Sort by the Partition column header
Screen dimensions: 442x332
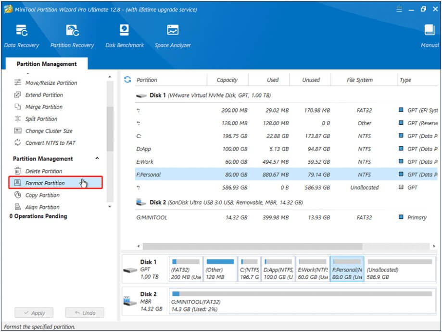tap(147, 80)
